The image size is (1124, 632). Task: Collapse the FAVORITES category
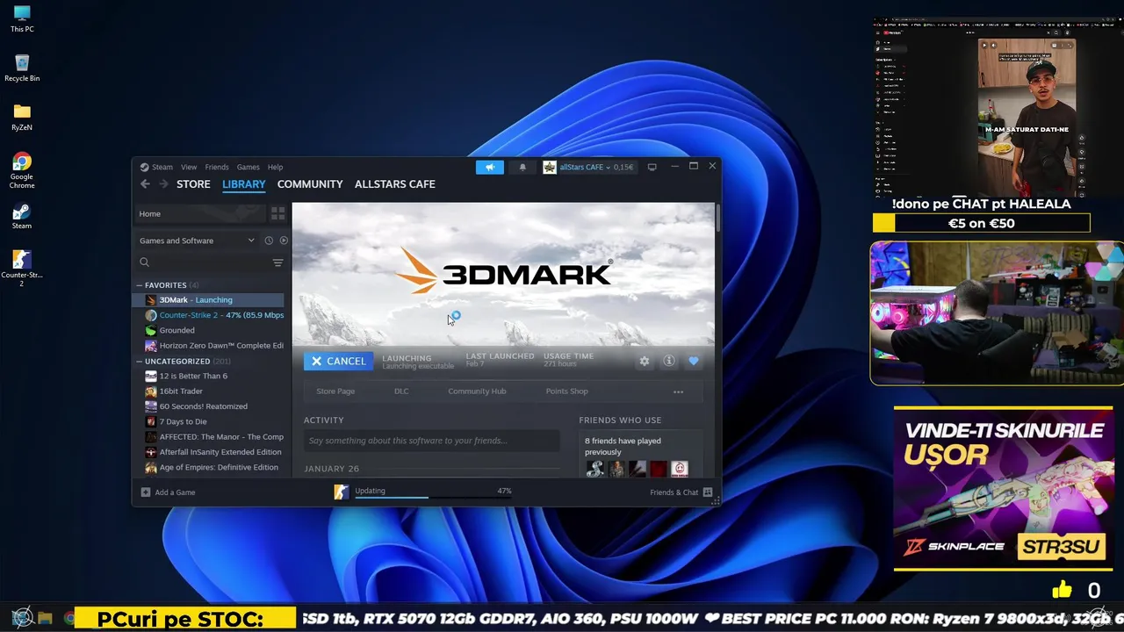(x=139, y=285)
